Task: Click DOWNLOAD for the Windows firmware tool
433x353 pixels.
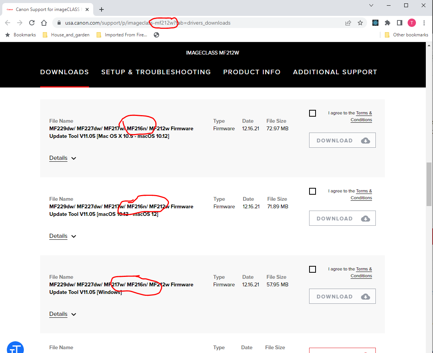Action: coord(342,296)
